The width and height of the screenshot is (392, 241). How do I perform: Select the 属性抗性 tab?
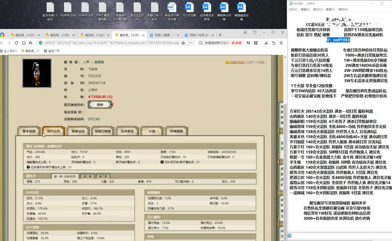pos(54,131)
